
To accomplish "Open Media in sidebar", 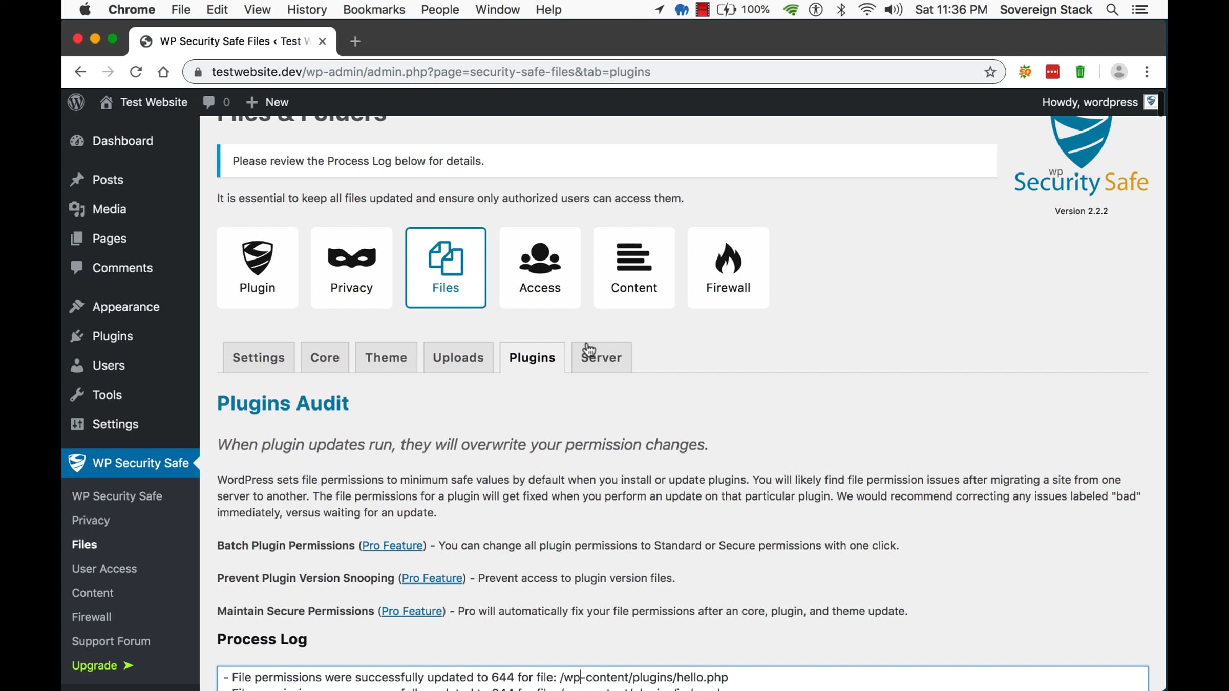I will [x=131, y=209].
